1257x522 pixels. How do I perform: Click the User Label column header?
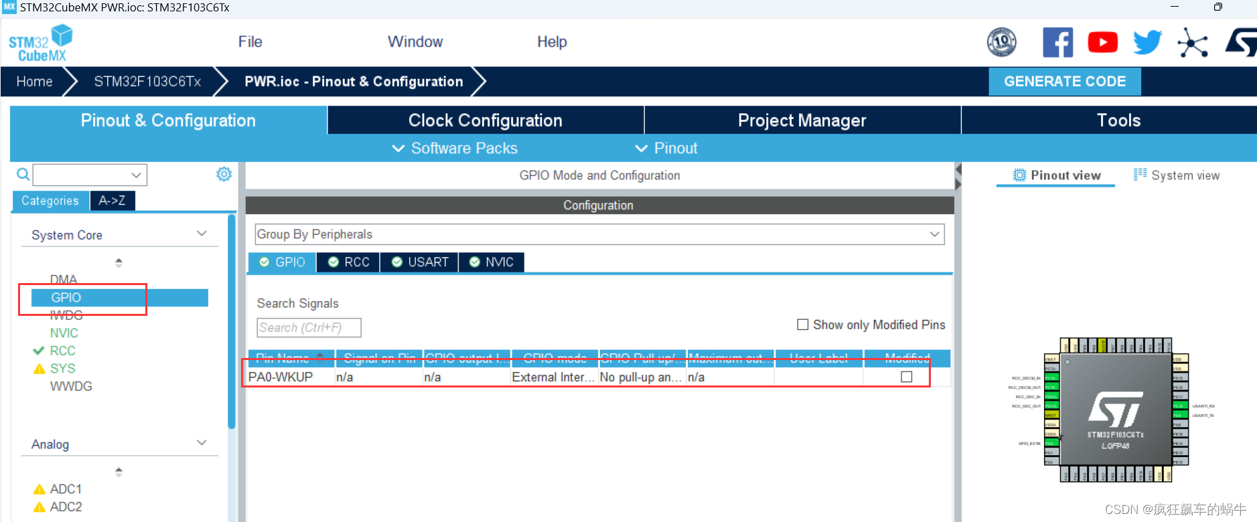pos(819,358)
